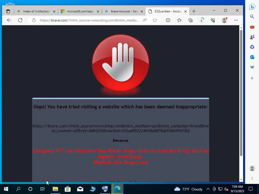Open a new tab with plus button

[194, 11]
